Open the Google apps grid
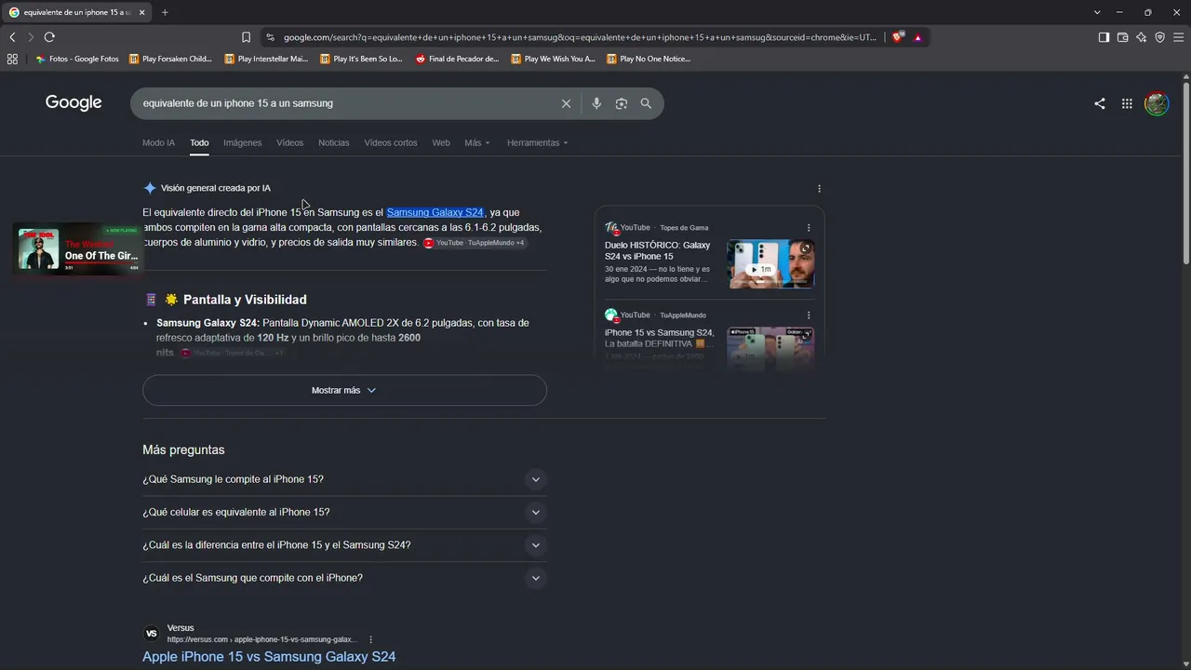The height and width of the screenshot is (670, 1191). pos(1127,103)
